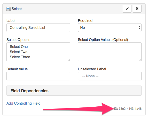This screenshot has width=148, height=118.
Task: Click the 'Select Three' option line
Action: (x=20, y=57)
